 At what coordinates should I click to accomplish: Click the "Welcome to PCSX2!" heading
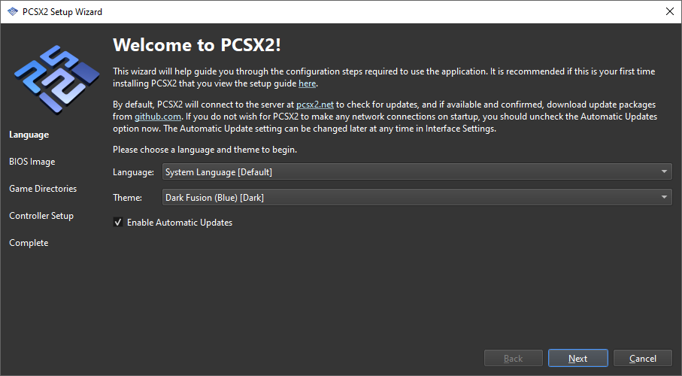(x=197, y=44)
